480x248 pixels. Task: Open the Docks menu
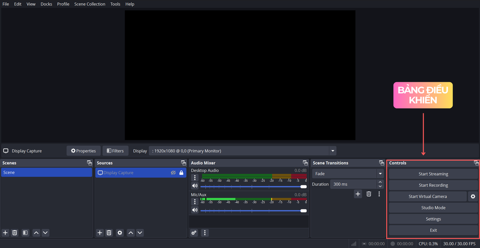coord(46,4)
